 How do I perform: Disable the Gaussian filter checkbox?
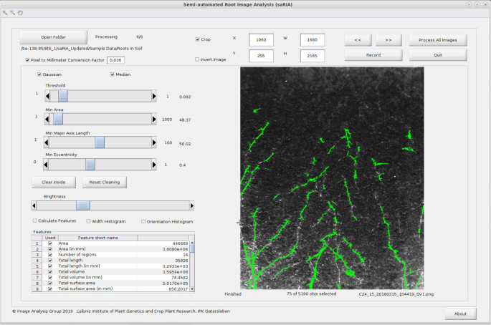click(x=39, y=74)
